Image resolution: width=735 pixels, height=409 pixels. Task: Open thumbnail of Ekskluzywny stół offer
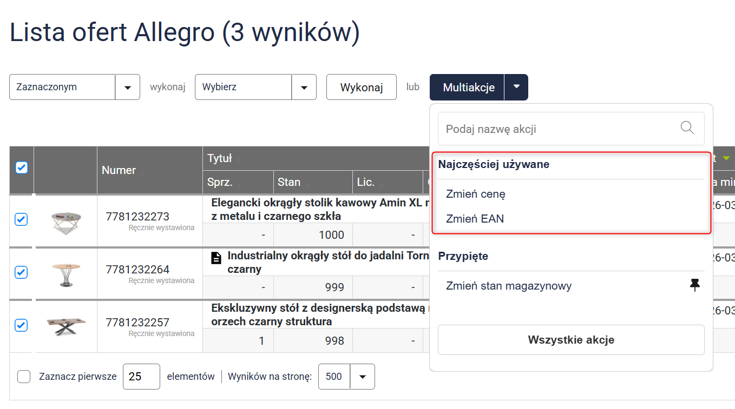[65, 326]
